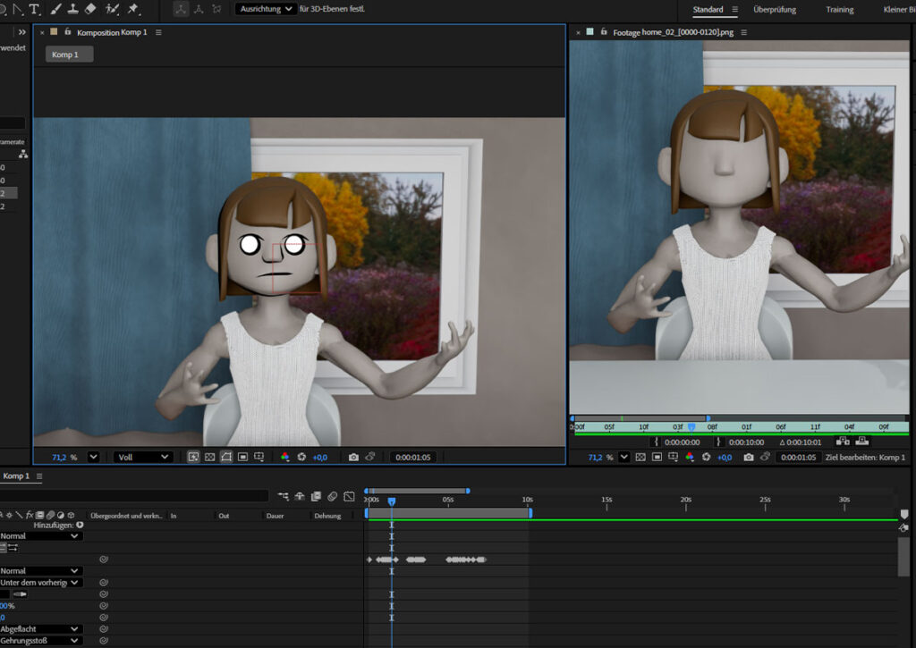916x648 pixels.
Task: Toggle frame blending switch in timeline header
Action: pos(316,496)
